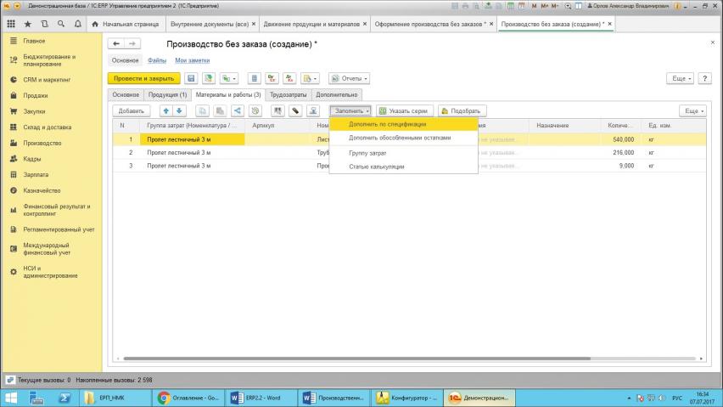Image resolution: width=723 pixels, height=407 pixels.
Task: Click the history icon in top bar
Action: click(x=44, y=24)
